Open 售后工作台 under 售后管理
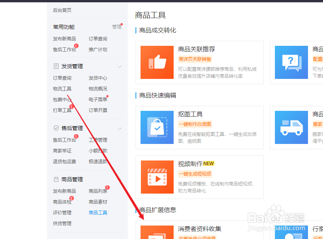Screen dimensions: 323x239 (x=64, y=140)
